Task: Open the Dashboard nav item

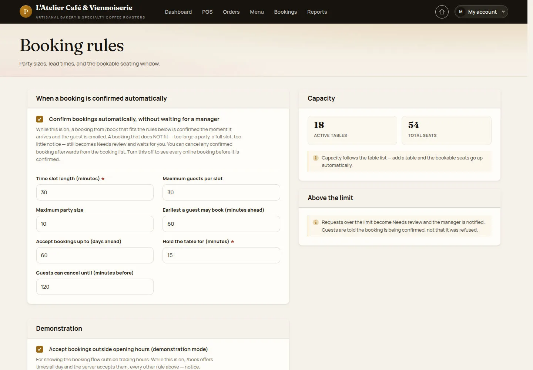Action: [178, 12]
